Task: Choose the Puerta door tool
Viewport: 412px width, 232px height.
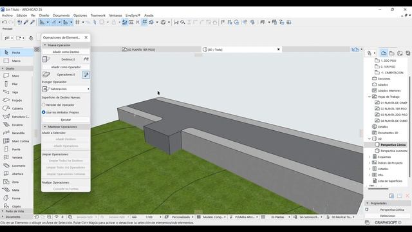Action: [16, 149]
